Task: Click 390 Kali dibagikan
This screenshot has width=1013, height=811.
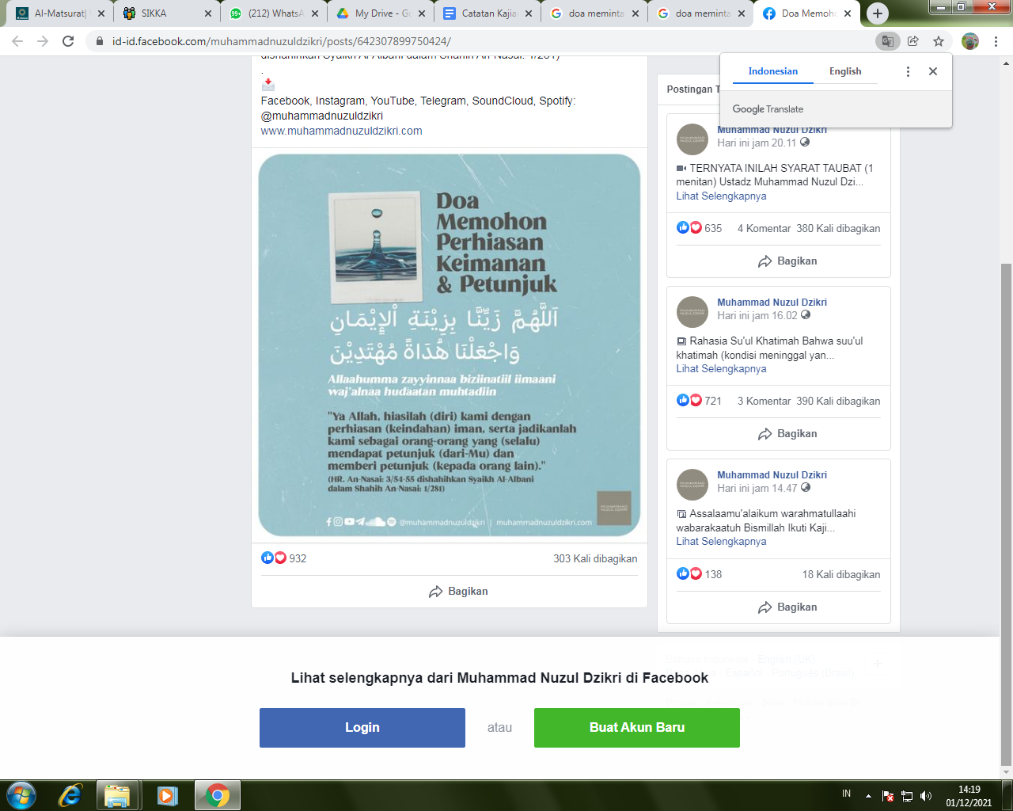Action: 838,401
